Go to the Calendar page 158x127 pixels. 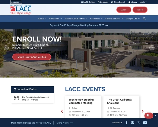point(103,2)
